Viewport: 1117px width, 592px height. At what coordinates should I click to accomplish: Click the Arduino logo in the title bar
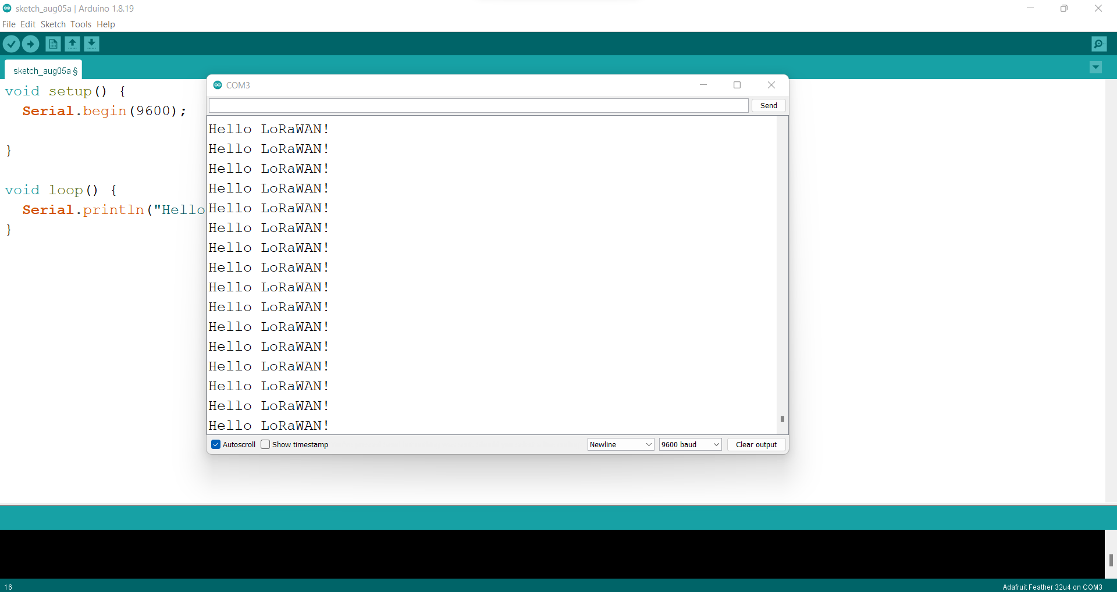(7, 8)
